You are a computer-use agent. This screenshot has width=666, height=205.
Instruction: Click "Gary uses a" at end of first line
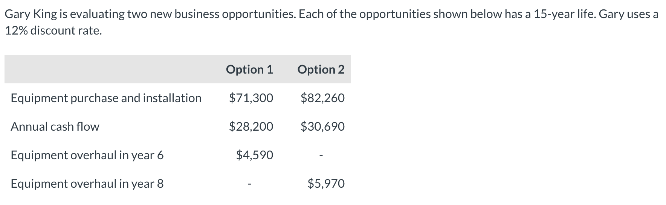[x=628, y=14]
